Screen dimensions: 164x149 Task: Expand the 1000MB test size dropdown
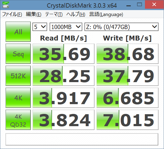click(x=66, y=27)
